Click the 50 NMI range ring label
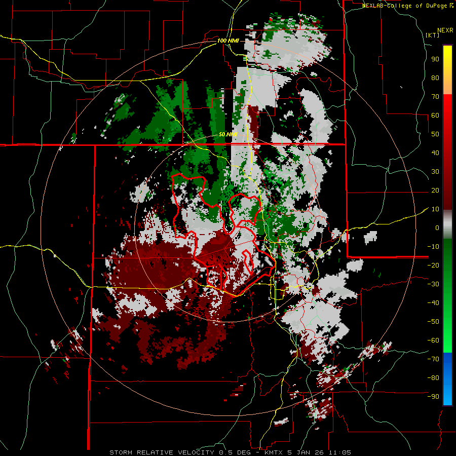 (228, 134)
